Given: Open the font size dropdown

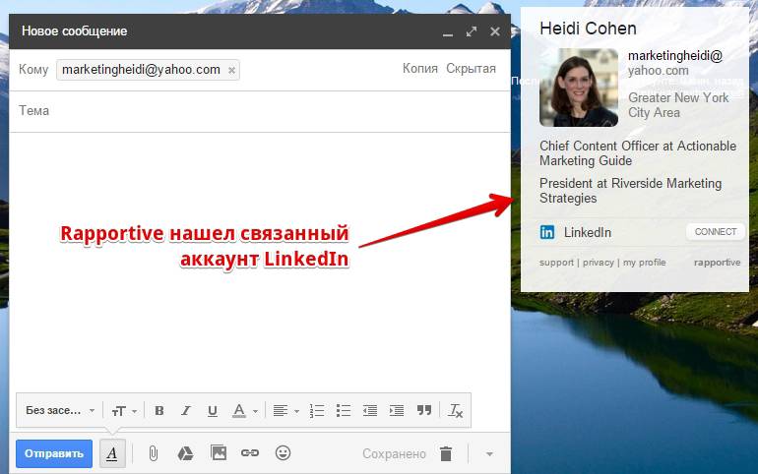Looking at the screenshot, I should pos(124,411).
